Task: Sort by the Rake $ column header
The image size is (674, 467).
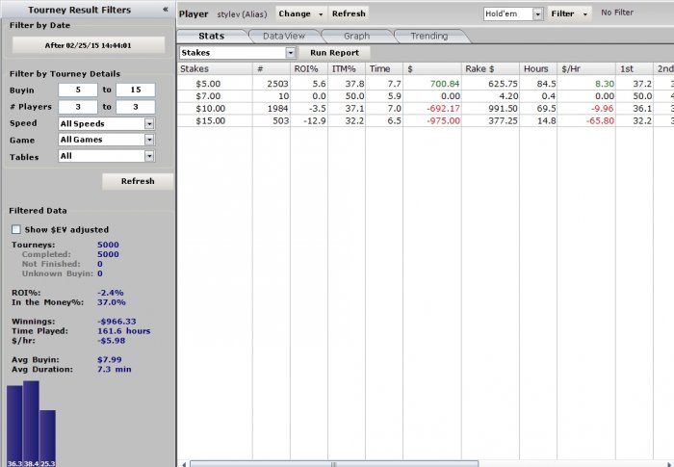Action: [x=490, y=68]
